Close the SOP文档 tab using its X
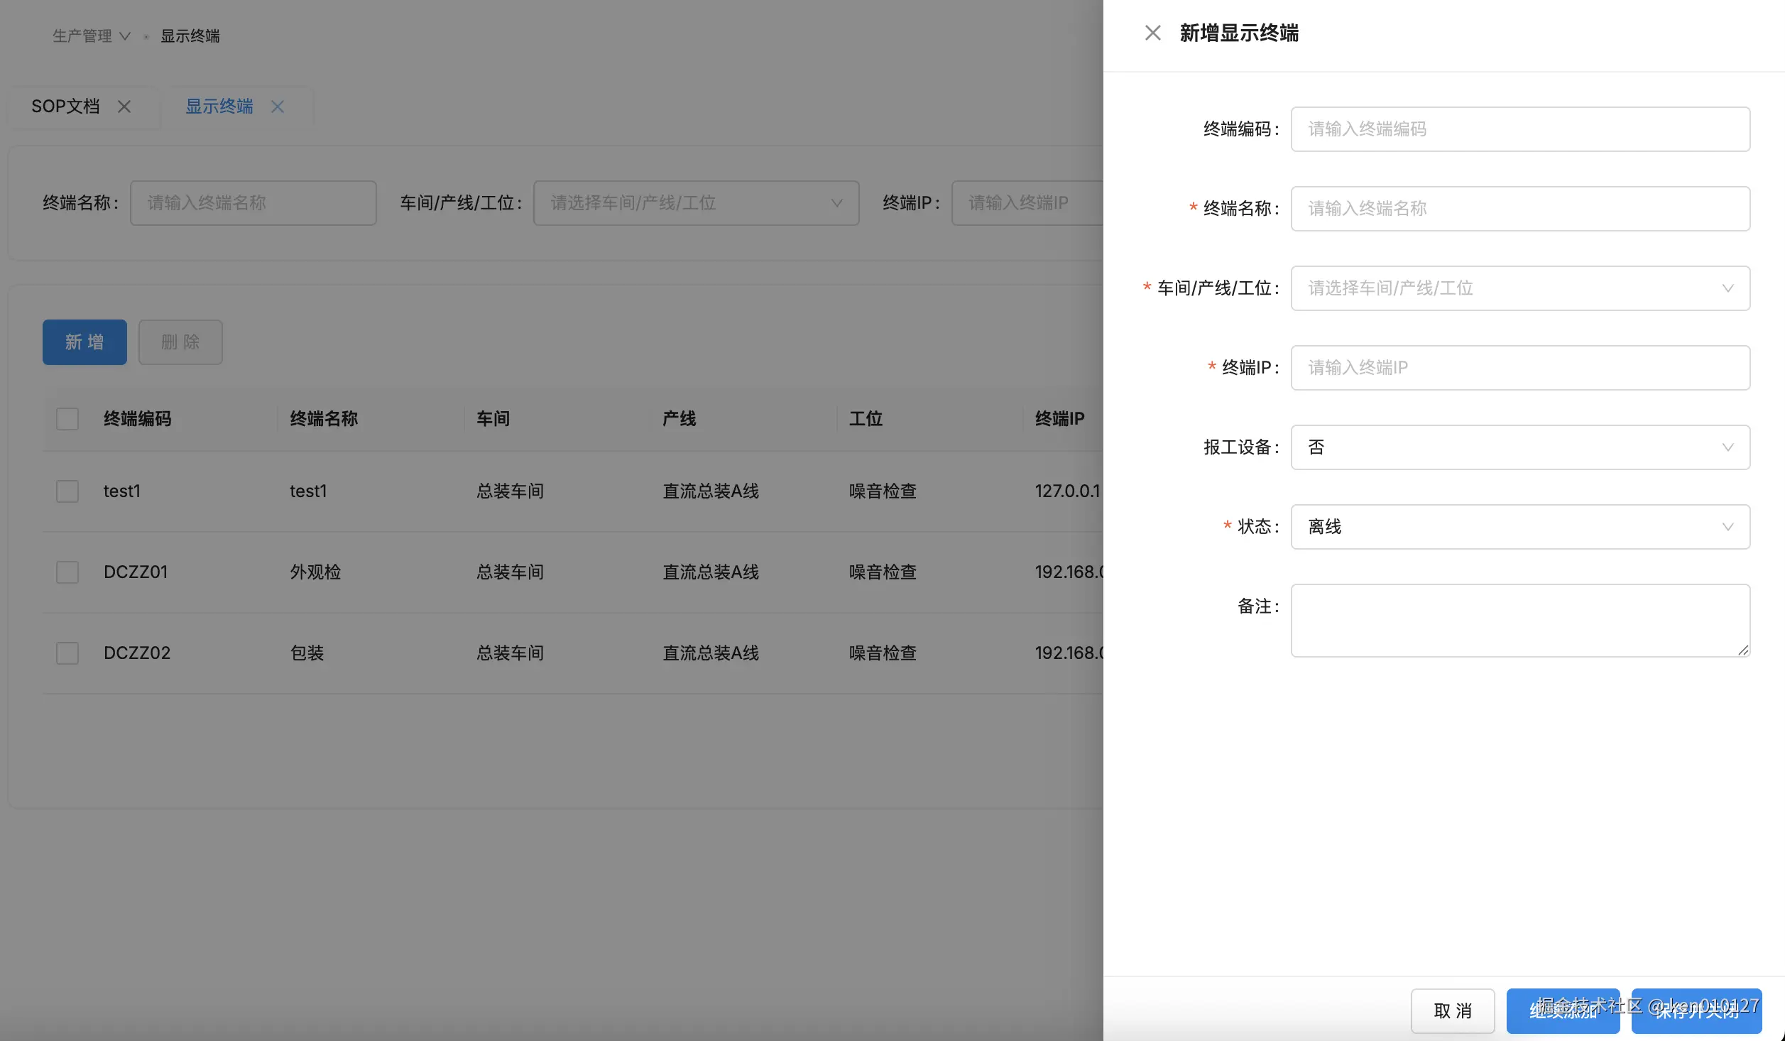This screenshot has width=1785, height=1041. (x=124, y=107)
